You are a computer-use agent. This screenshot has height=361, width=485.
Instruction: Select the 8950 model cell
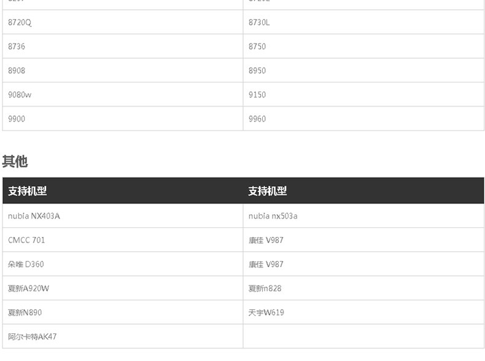point(257,71)
